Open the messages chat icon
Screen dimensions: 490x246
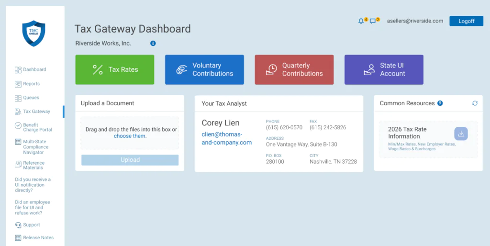[x=372, y=21]
